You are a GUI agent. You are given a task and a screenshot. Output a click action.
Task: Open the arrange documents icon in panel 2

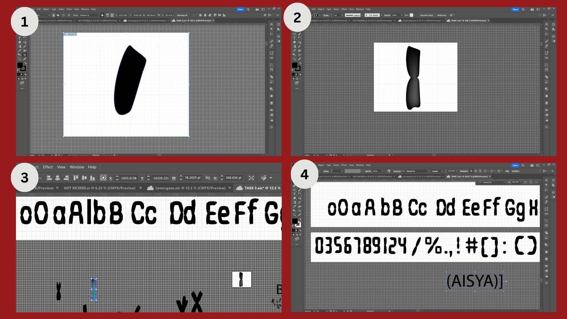pos(532,9)
